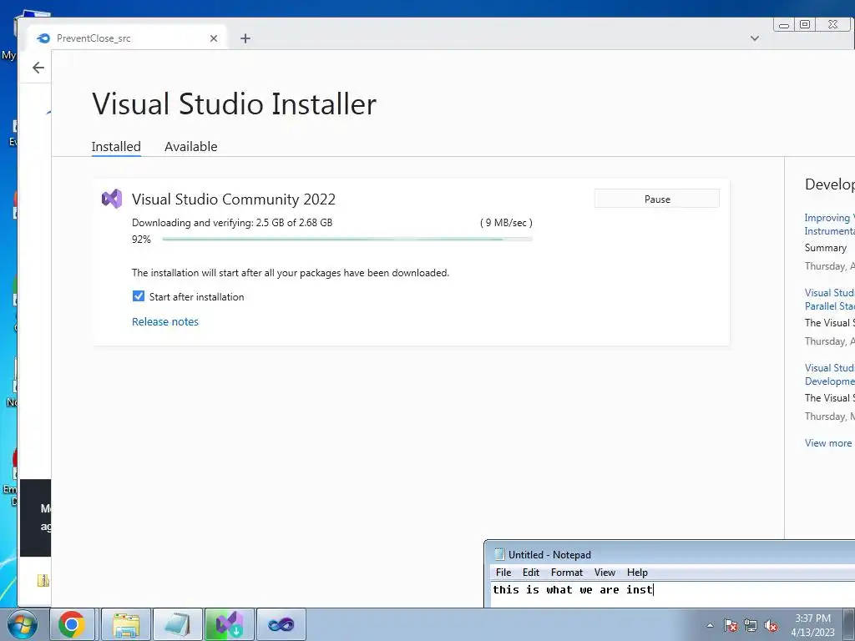Open a new tab with the plus icon
This screenshot has height=641, width=855.
coord(245,38)
